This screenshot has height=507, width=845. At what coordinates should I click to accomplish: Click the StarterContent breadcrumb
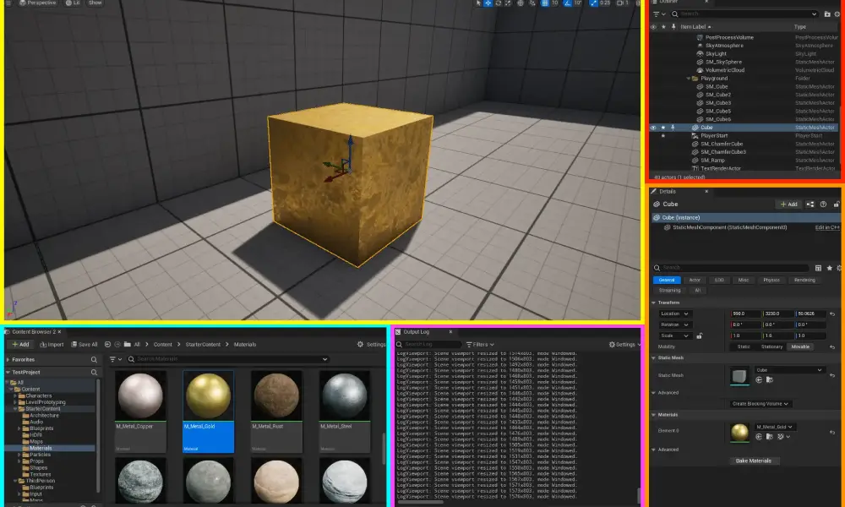(203, 344)
